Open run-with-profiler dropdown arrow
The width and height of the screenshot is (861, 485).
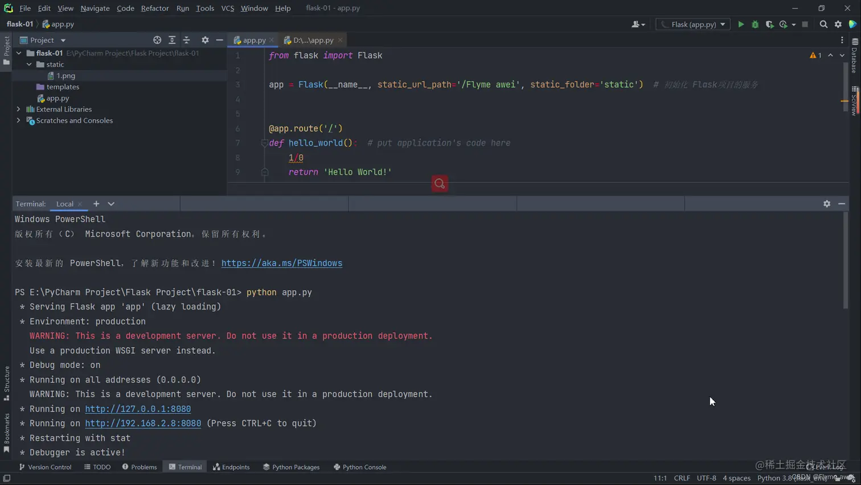[x=793, y=25]
